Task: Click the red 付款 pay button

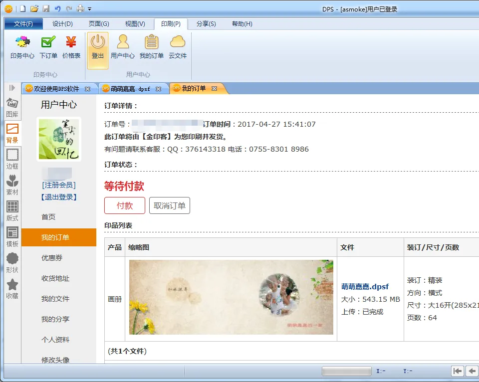Action: coord(125,205)
